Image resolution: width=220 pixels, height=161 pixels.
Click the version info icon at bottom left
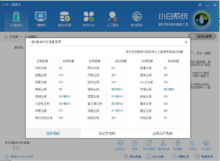click(x=7, y=156)
